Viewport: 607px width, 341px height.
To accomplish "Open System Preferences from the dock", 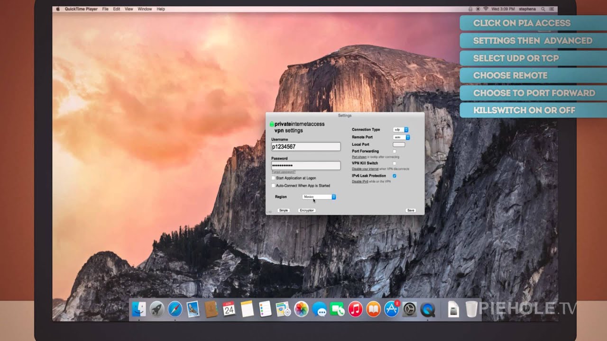I will [409, 310].
